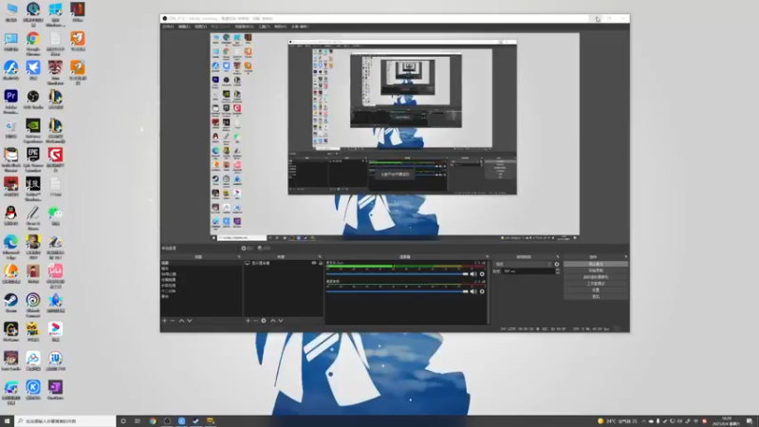Image resolution: width=759 pixels, height=427 pixels.
Task: Open the second menu in OBS menu bar
Action: [x=184, y=27]
